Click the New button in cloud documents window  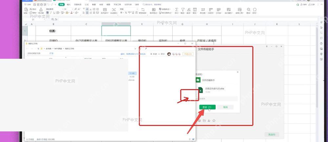coord(154,54)
